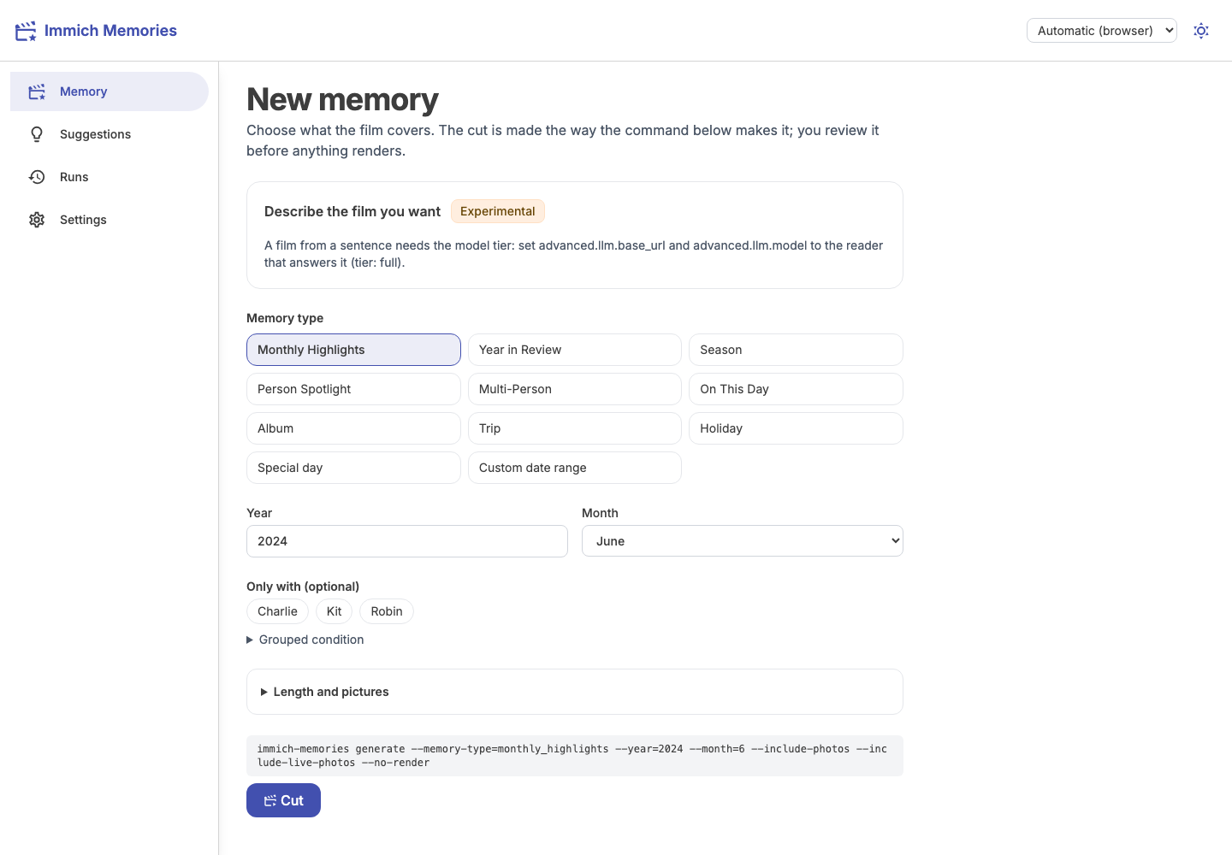The image size is (1232, 855).
Task: Select the Multi-Person memory type
Action: tap(575, 389)
